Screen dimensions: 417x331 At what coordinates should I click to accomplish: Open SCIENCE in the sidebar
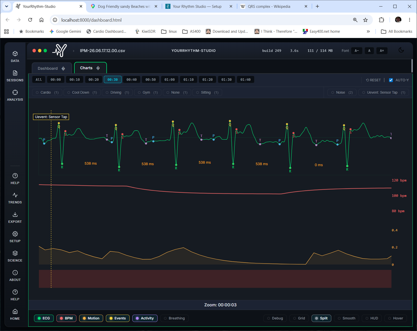15,256
